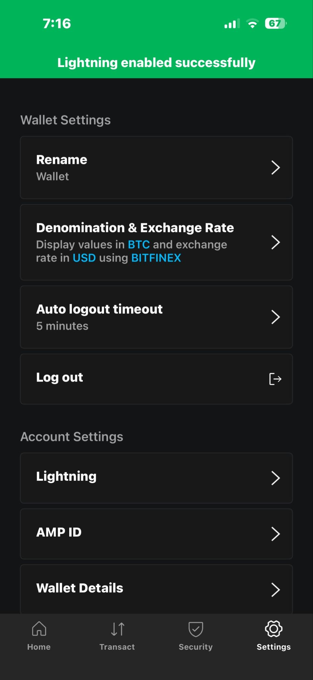
Task: Tap the cellular signal bars icon
Action: [232, 24]
